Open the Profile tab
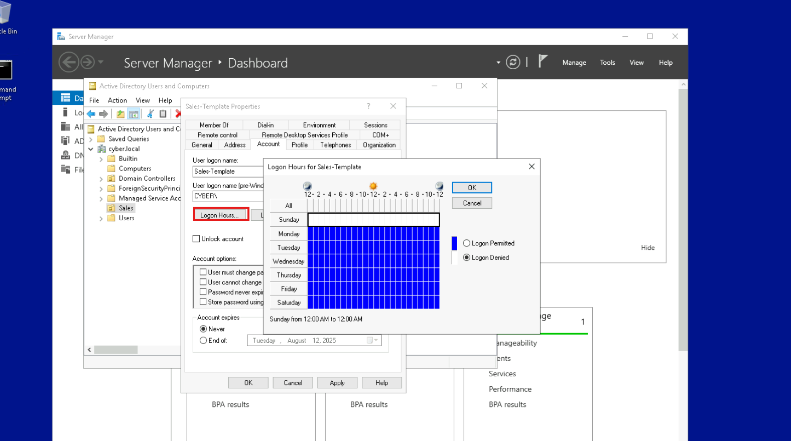Screen dimensions: 791x441 tap(300, 145)
